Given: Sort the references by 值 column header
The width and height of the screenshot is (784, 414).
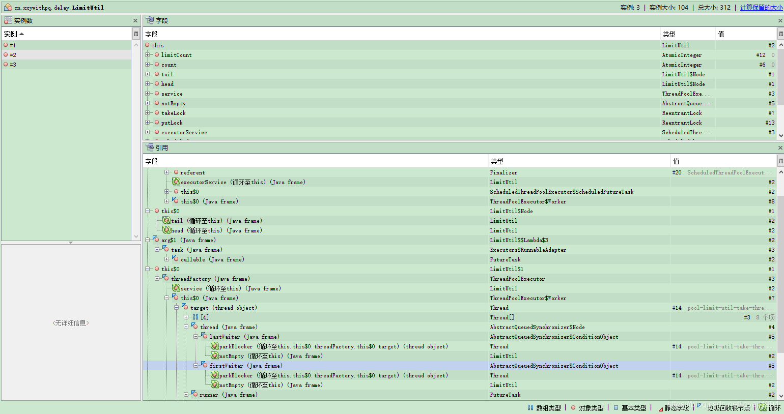Looking at the screenshot, I should point(723,161).
